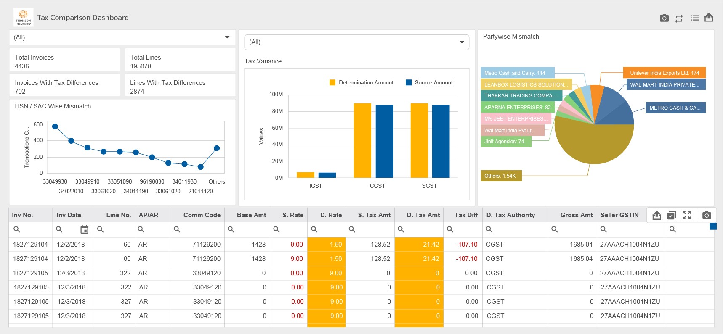This screenshot has width=723, height=334.
Task: Search the Inv No. column
Action: pos(17,229)
